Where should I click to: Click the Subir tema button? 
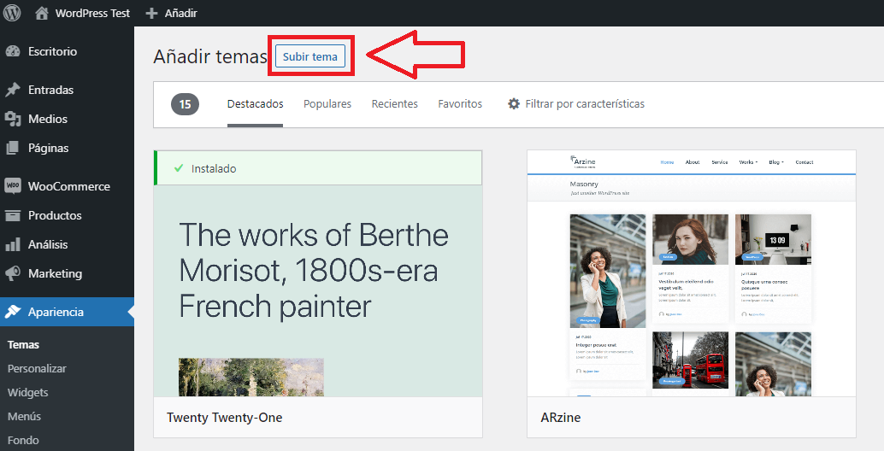pos(310,56)
